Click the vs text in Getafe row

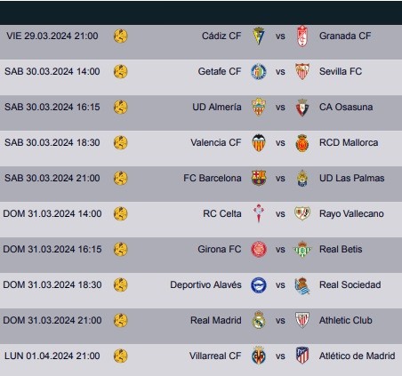(x=280, y=72)
